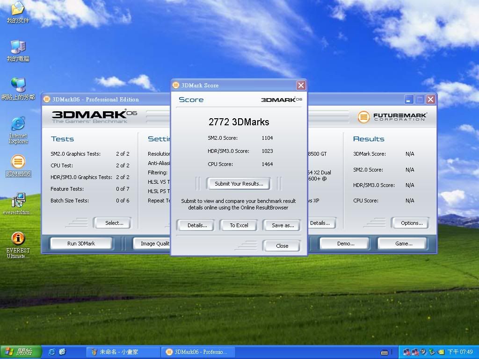Screen dimensions: 479x359
Task: Open the 網路上的芳鄰 network neighborhood icon
Action: pos(18,88)
